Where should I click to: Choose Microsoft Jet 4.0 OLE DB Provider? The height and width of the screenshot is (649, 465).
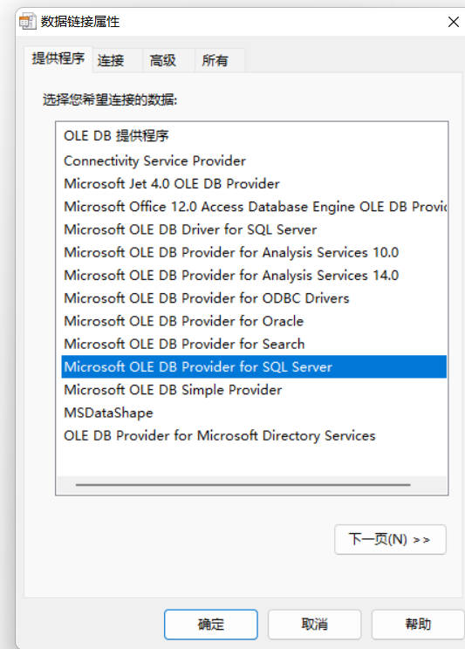(x=254, y=183)
